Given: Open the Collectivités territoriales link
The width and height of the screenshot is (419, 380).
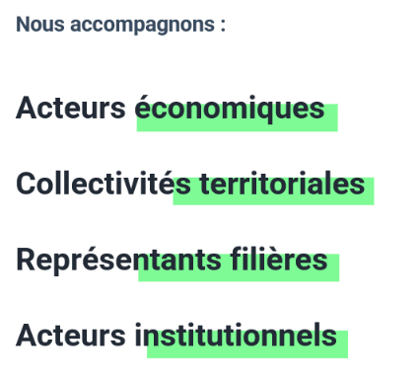Looking at the screenshot, I should (190, 184).
